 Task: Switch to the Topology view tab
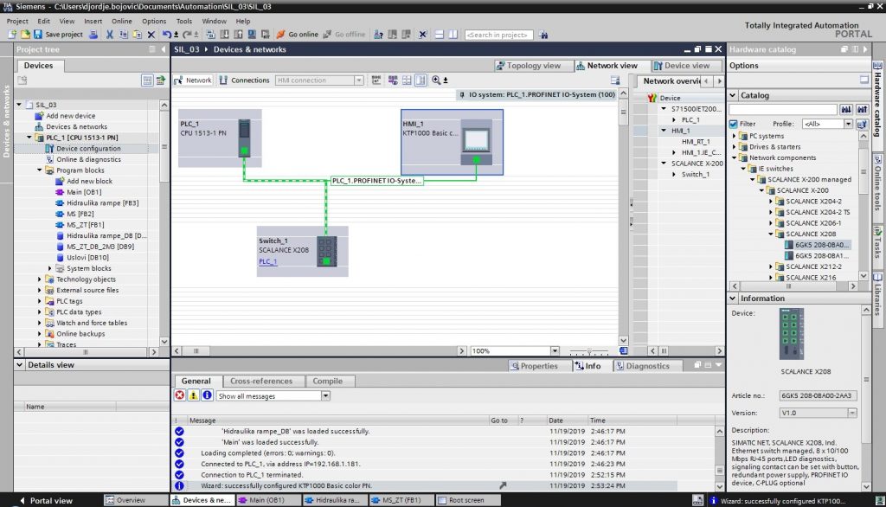[x=528, y=66]
